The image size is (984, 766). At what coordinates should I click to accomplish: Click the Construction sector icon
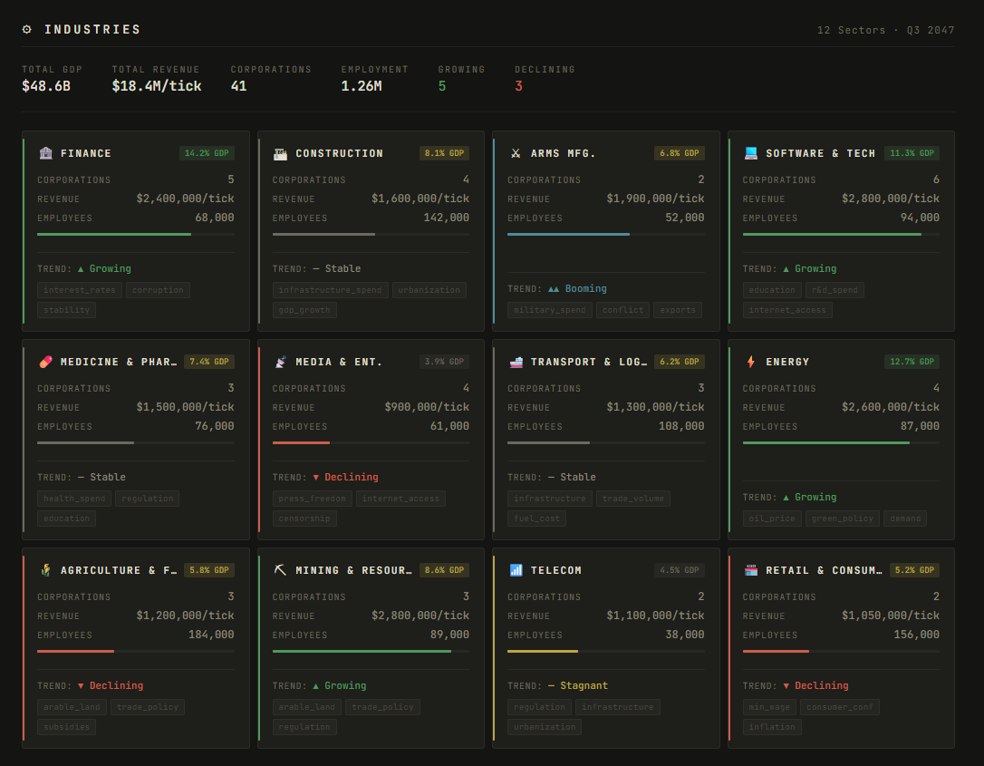[280, 153]
